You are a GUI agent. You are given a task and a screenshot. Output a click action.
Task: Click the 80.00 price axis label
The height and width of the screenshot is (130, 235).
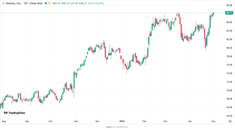tap(229, 48)
